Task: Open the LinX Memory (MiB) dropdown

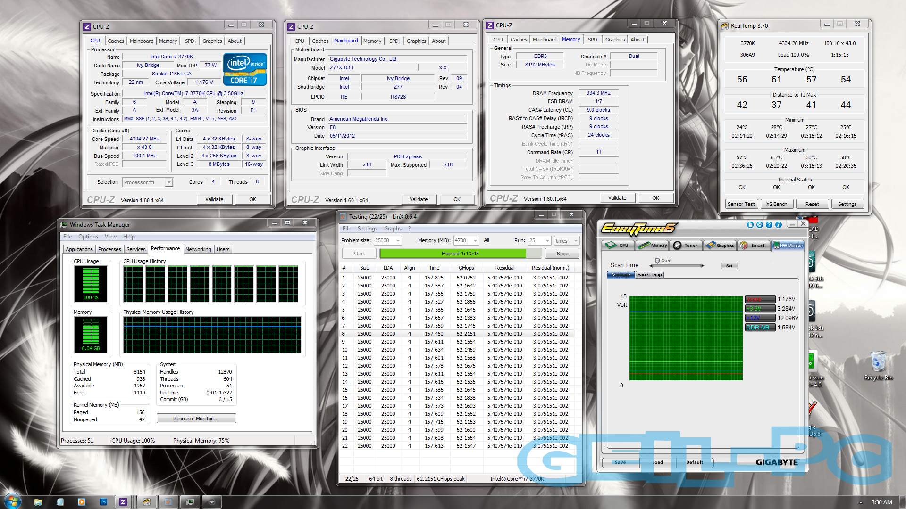Action: (475, 241)
